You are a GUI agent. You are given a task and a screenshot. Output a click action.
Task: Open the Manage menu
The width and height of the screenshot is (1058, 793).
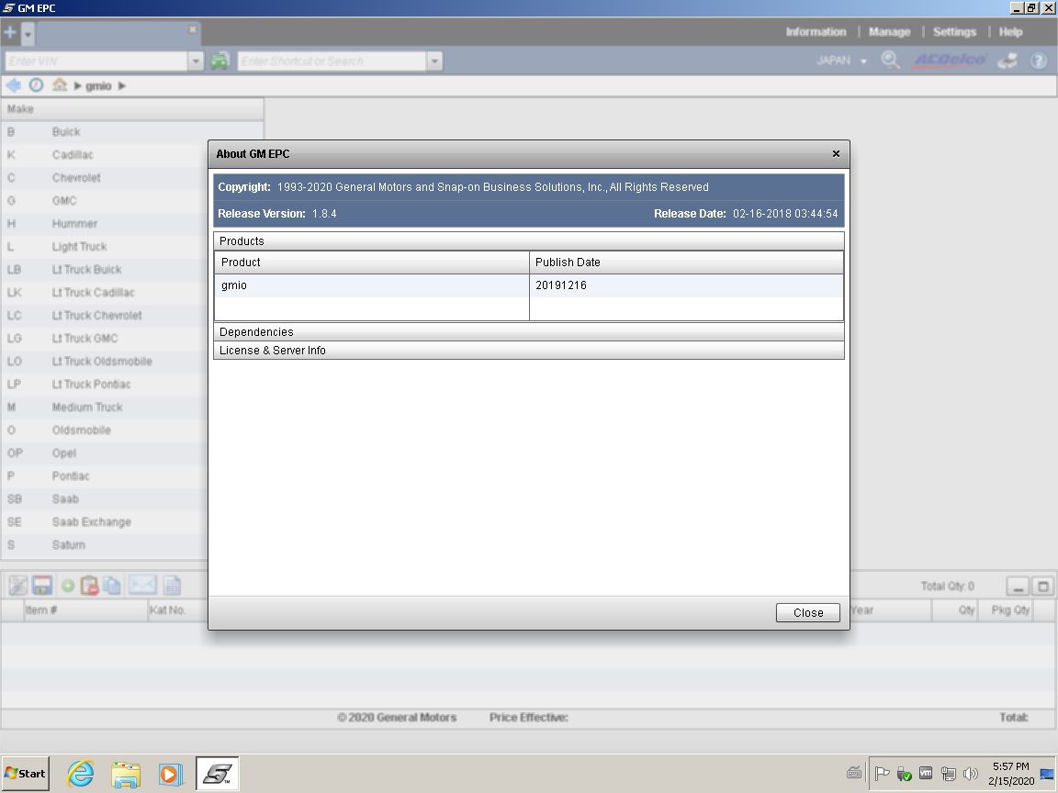pyautogui.click(x=889, y=32)
